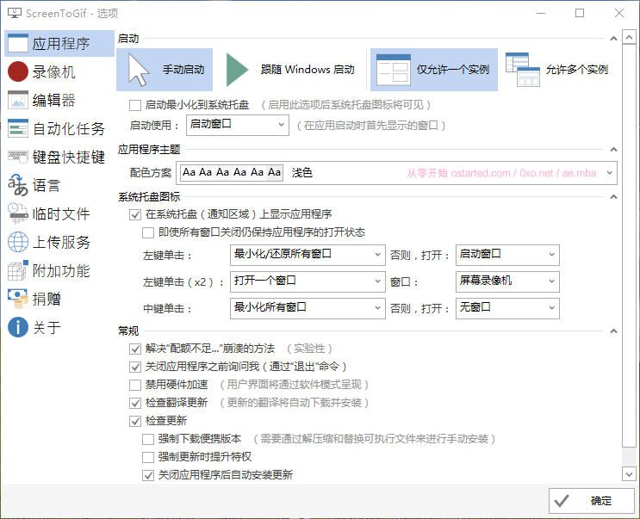Toggle 检查更新 checkbox
The height and width of the screenshot is (519, 640).
coord(135,421)
